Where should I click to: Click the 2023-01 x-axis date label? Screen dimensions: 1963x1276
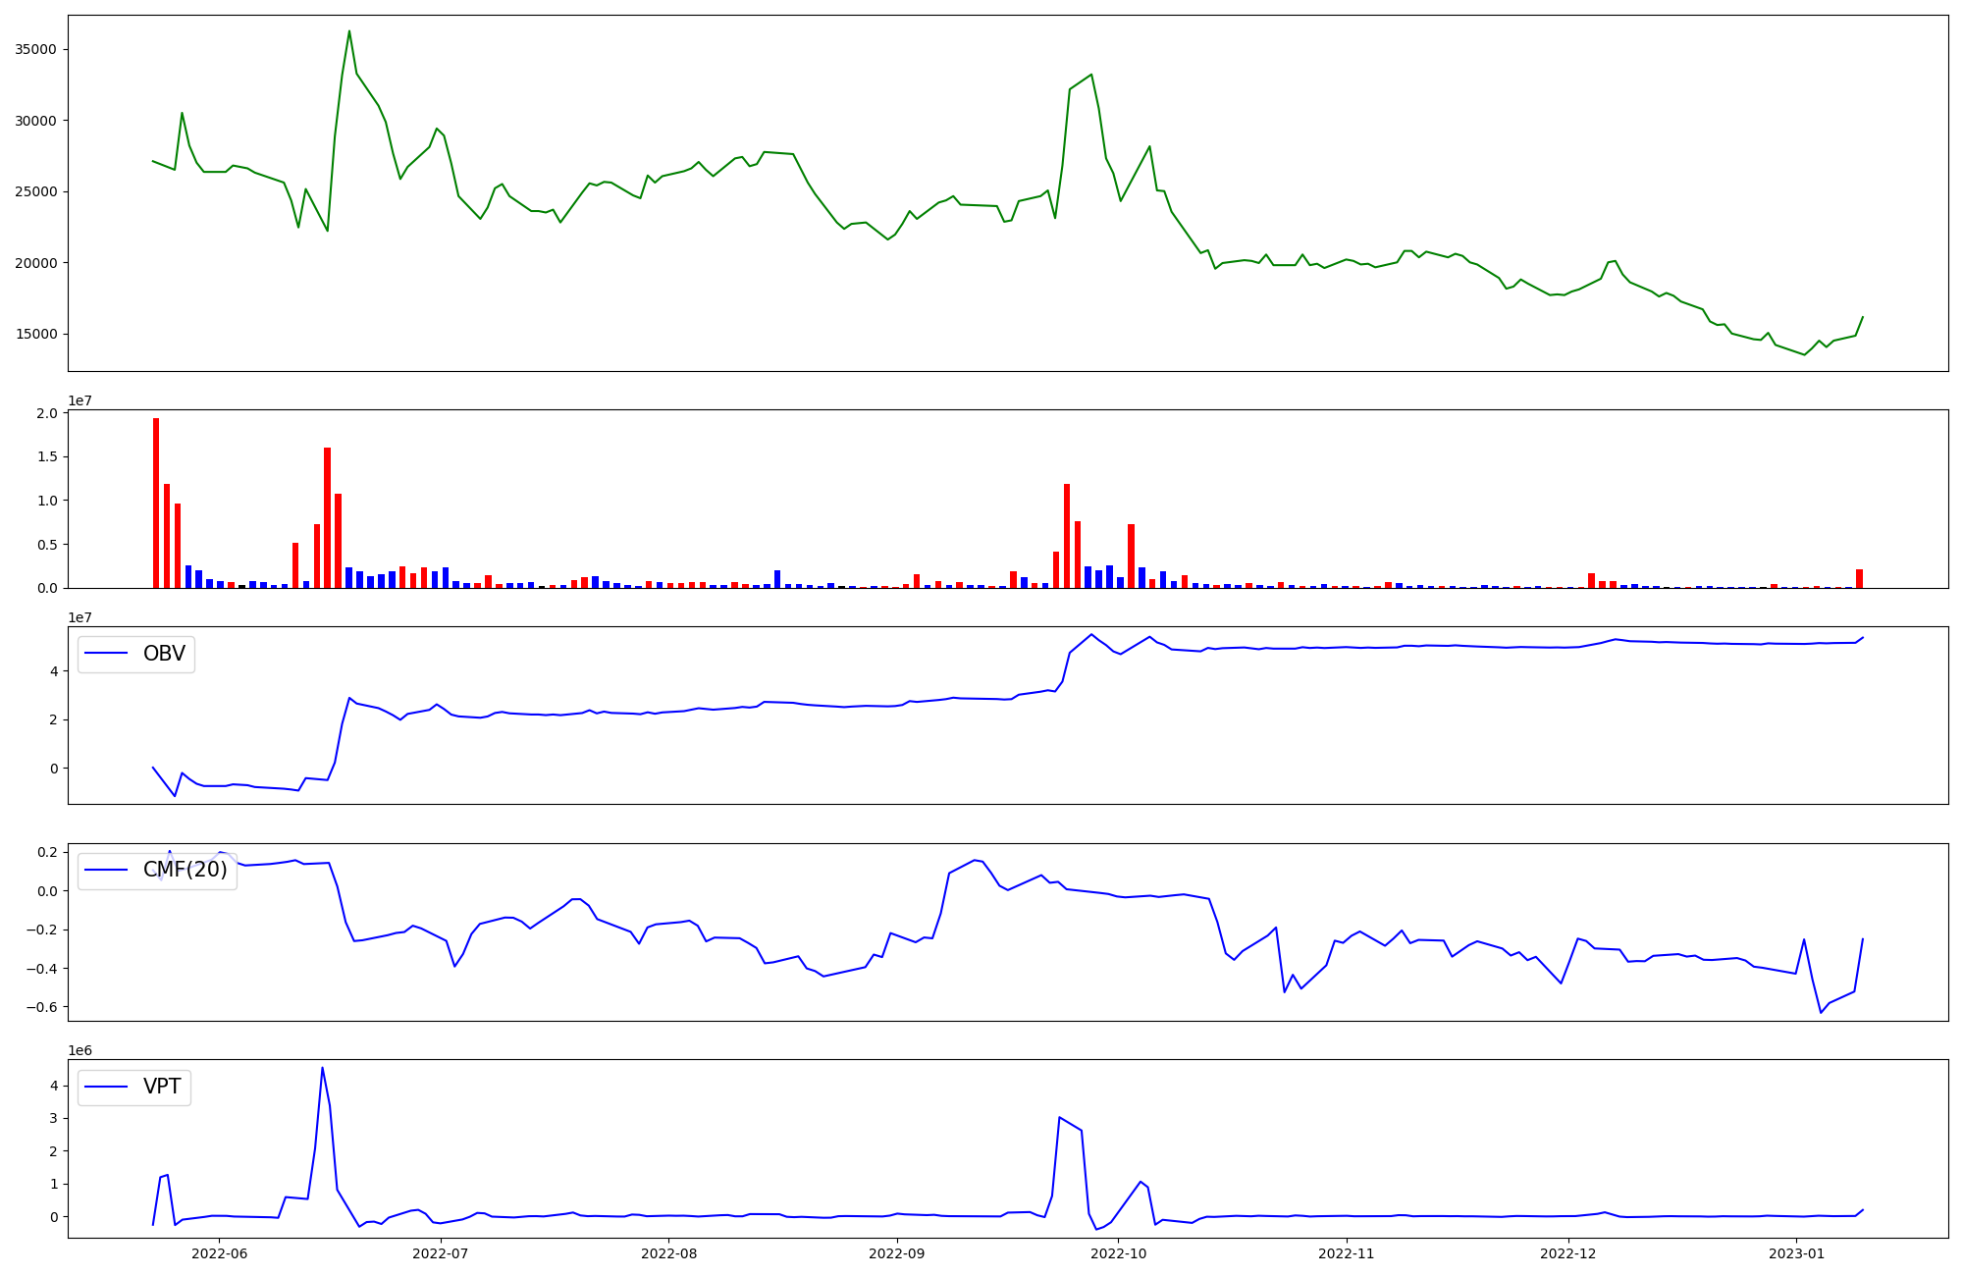pos(1796,1253)
